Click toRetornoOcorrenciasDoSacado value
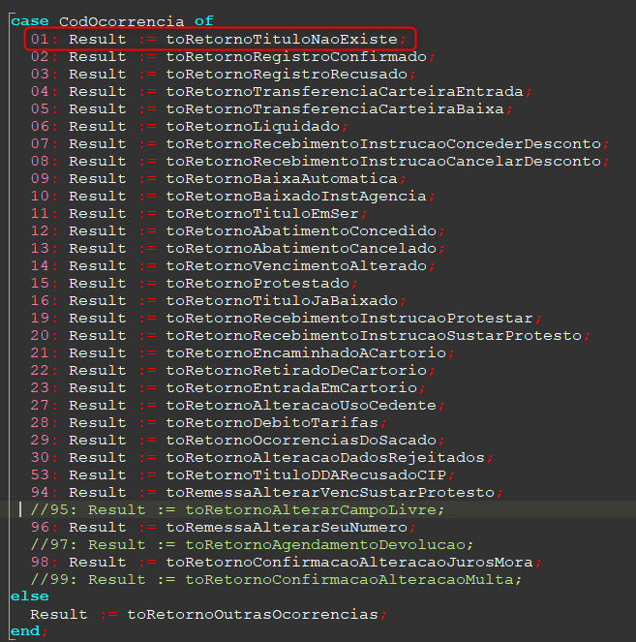Screen dimensions: 636x642 (x=301, y=440)
